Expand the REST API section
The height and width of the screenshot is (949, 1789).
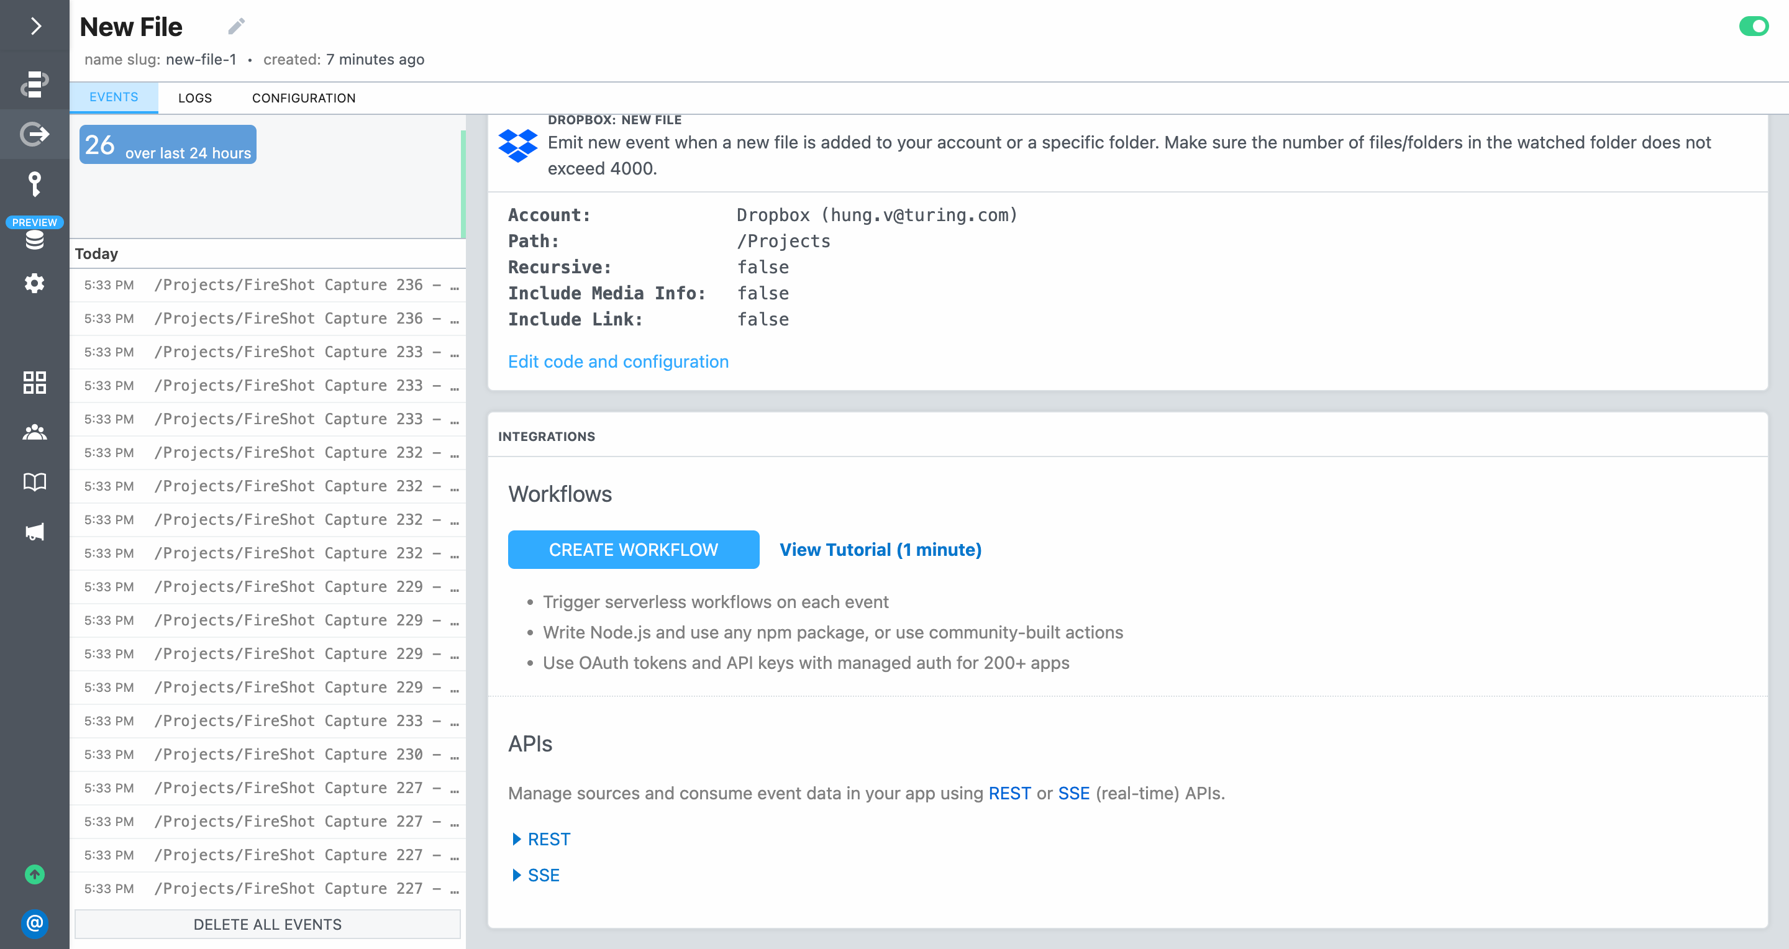tap(541, 838)
